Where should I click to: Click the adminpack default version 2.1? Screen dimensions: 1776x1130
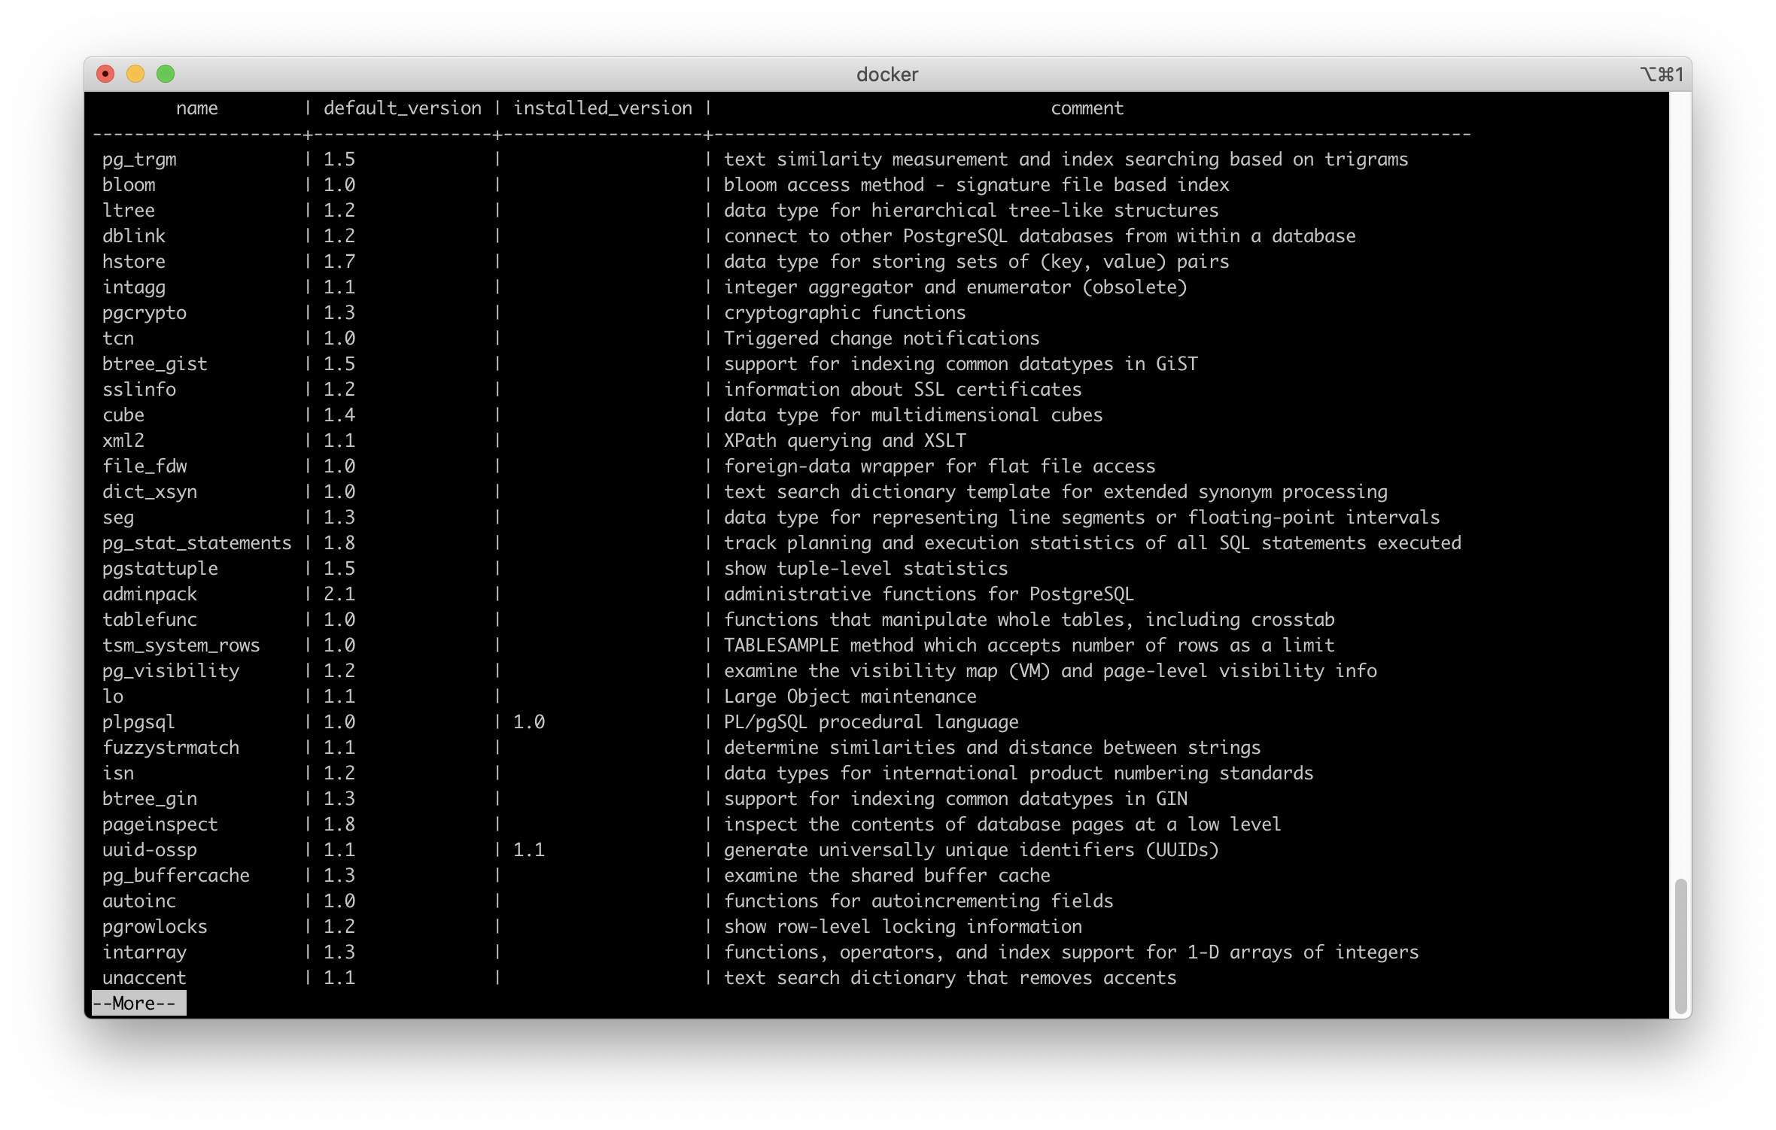(339, 594)
